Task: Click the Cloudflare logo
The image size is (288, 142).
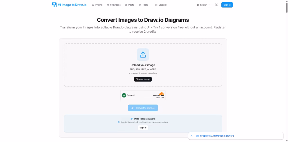Action: (x=159, y=94)
